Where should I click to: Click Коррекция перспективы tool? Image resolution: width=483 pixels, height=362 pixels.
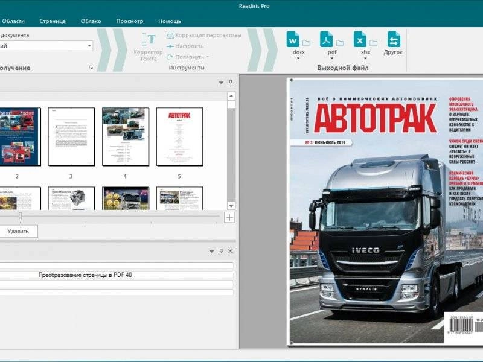point(204,36)
